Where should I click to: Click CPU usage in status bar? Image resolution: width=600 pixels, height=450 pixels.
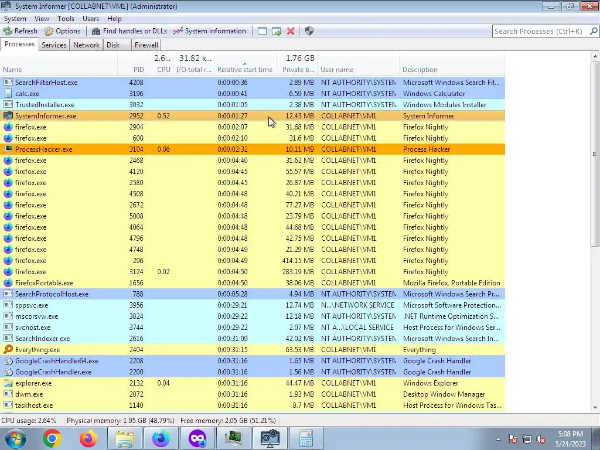(29, 420)
